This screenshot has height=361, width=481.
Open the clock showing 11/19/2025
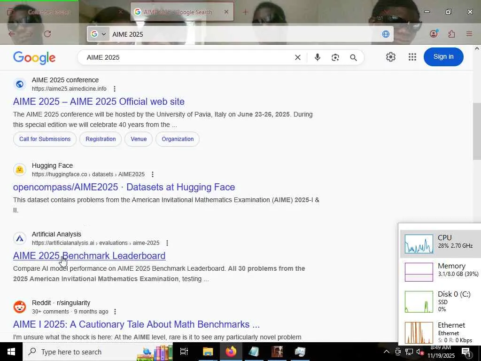[x=441, y=352]
